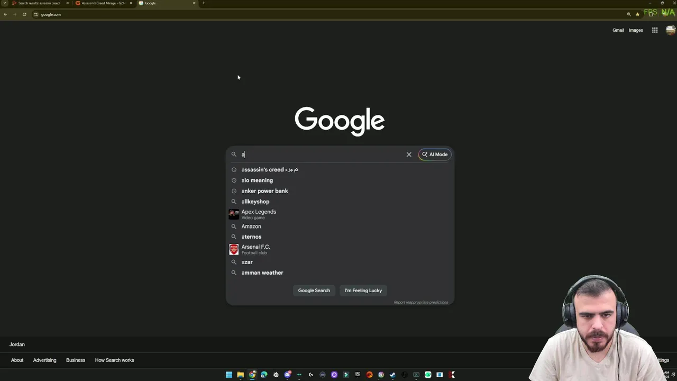Click the I'm Feeling Lucky button
The image size is (677, 381).
(x=363, y=291)
